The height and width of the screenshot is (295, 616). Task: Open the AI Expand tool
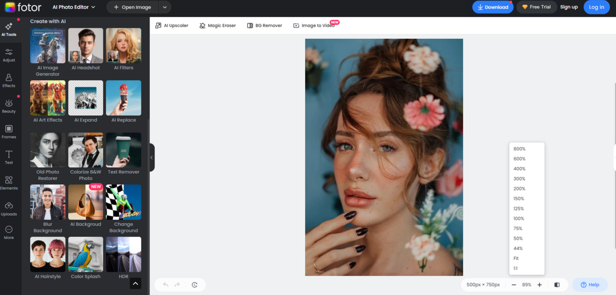point(85,102)
